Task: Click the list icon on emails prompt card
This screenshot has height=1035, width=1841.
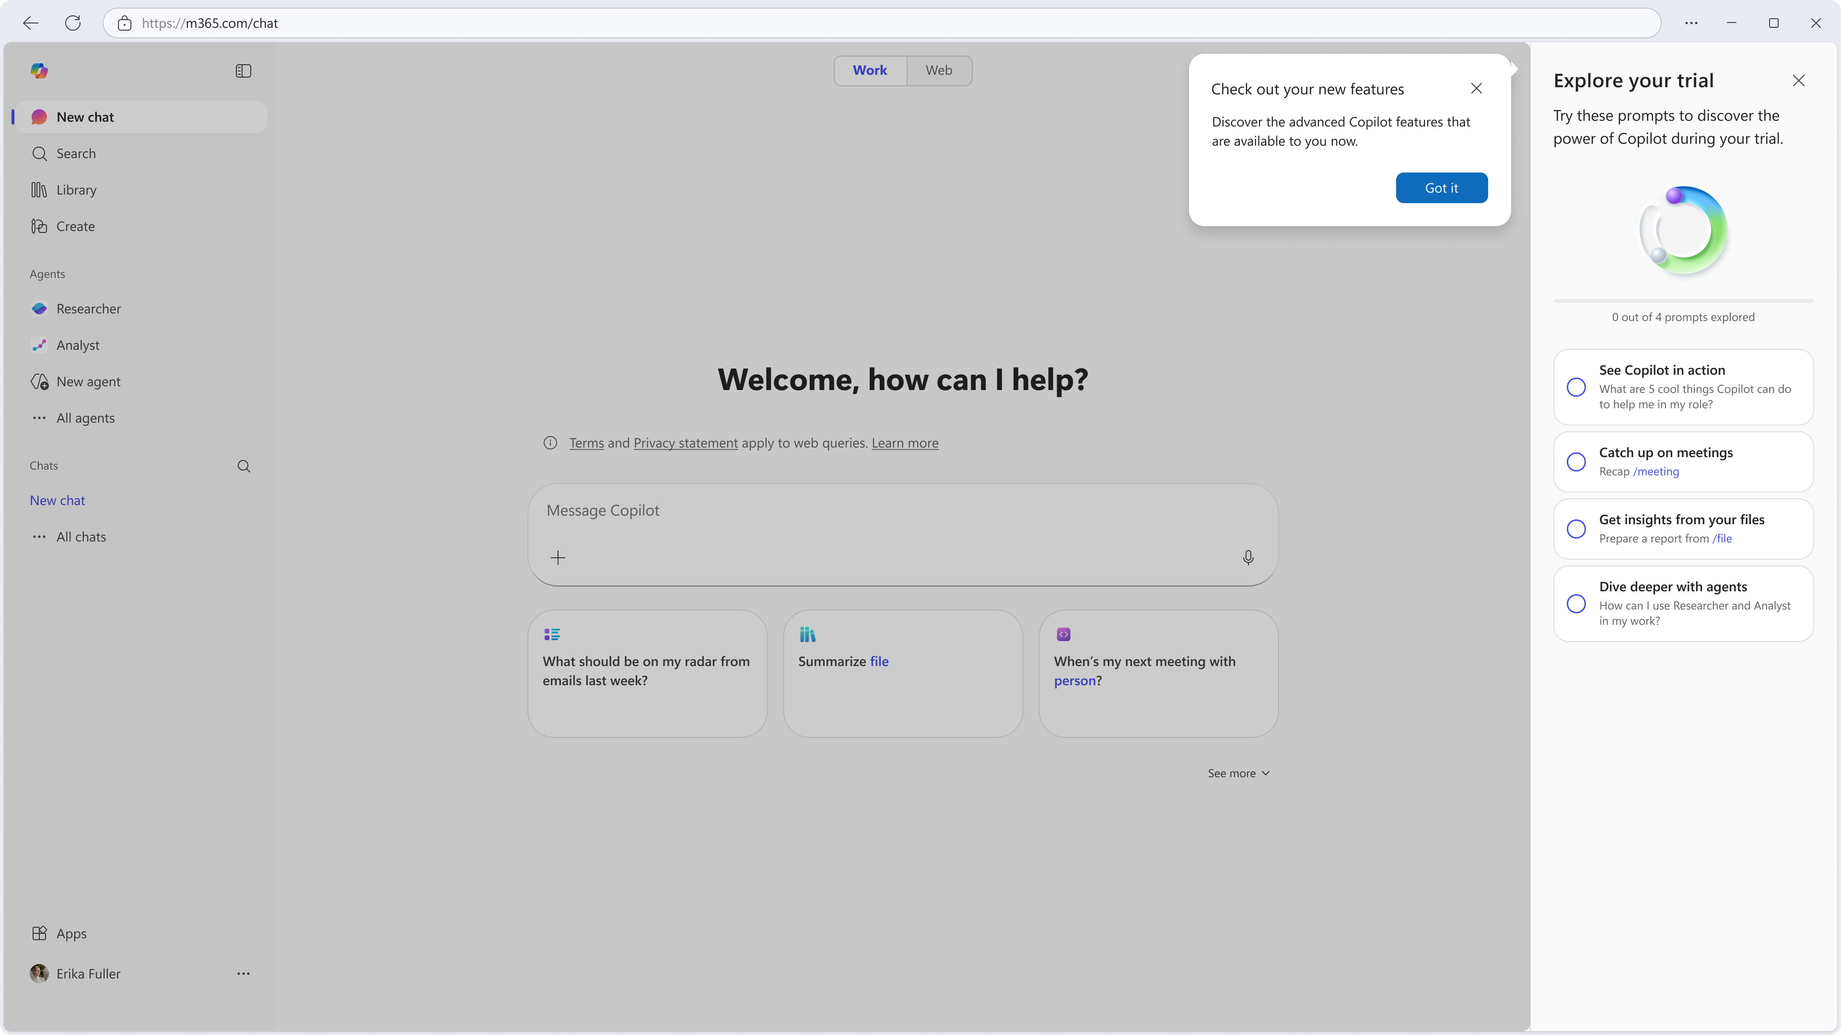Action: (x=552, y=634)
